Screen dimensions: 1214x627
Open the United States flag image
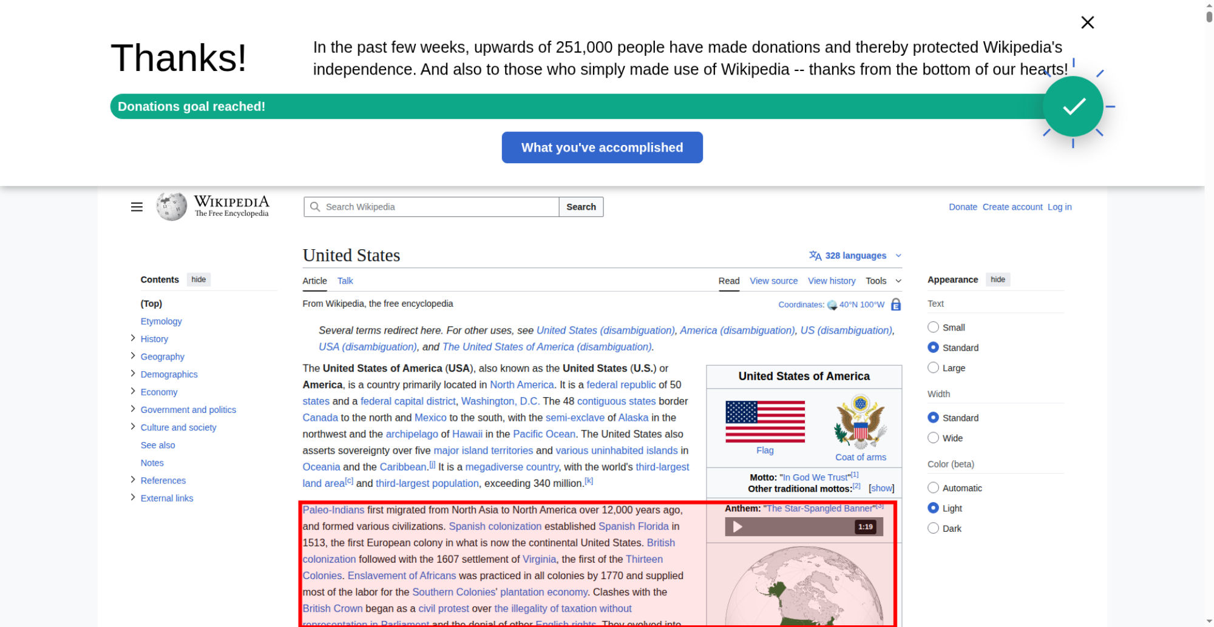[x=765, y=422]
